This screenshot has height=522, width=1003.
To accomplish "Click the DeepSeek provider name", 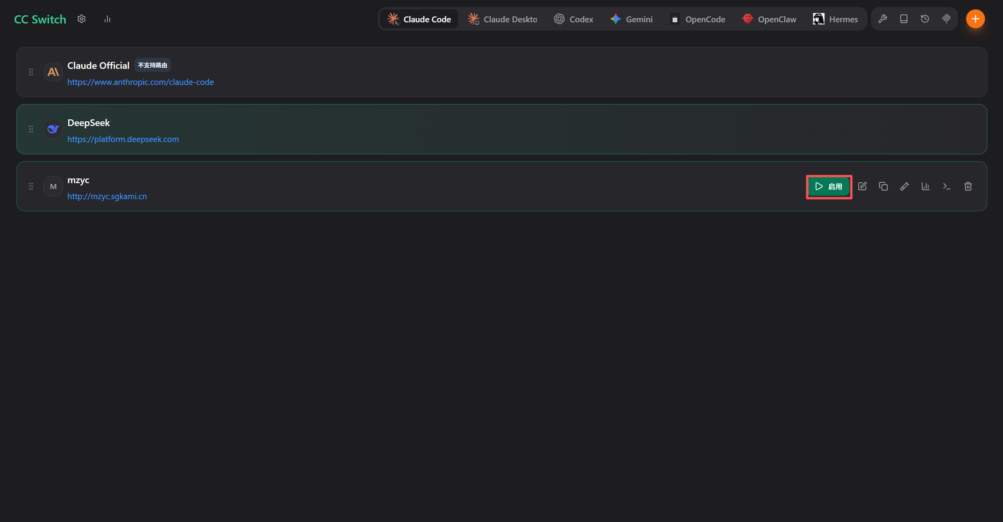I will tap(89, 123).
